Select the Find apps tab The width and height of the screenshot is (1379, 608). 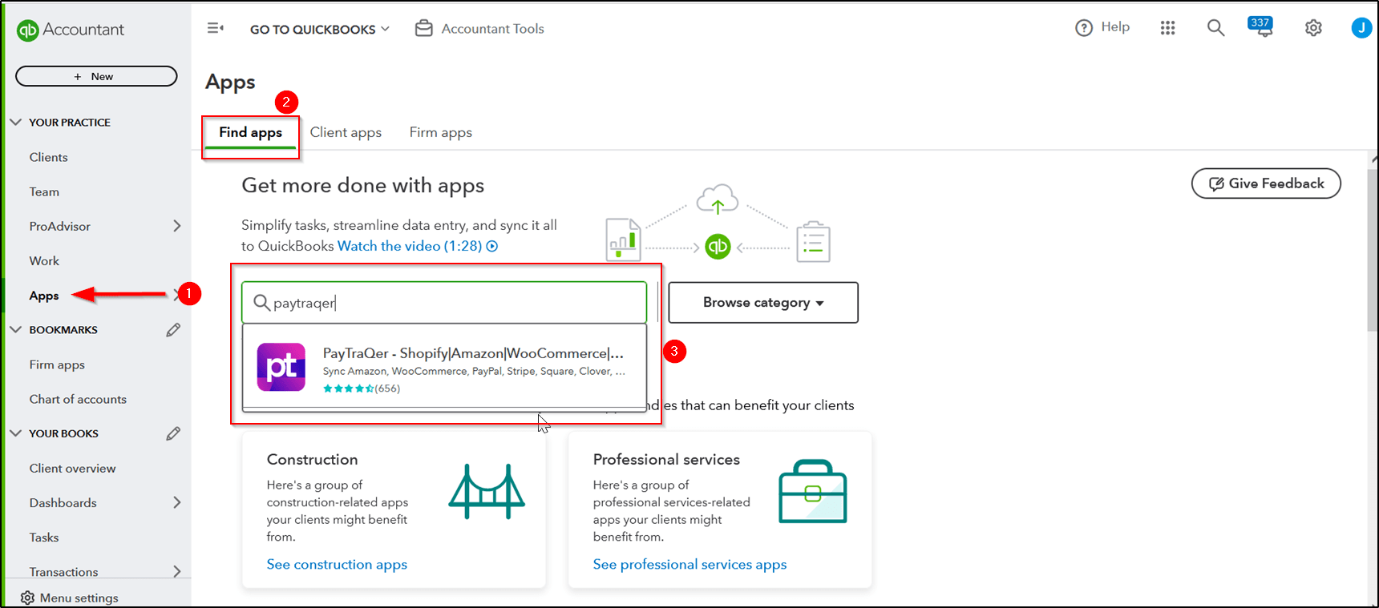point(250,133)
